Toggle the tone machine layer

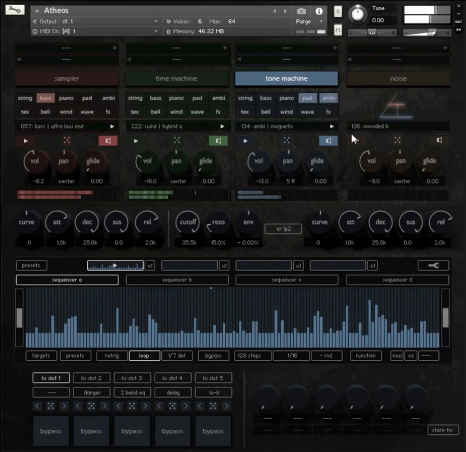click(286, 79)
